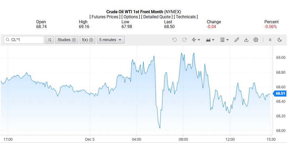Undo the last chart action
The width and height of the screenshot is (290, 143).
(175, 40)
